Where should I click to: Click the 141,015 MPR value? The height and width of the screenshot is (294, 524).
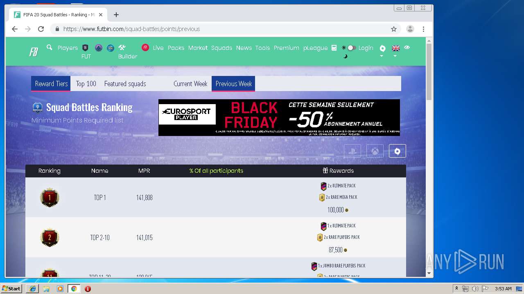click(145, 238)
